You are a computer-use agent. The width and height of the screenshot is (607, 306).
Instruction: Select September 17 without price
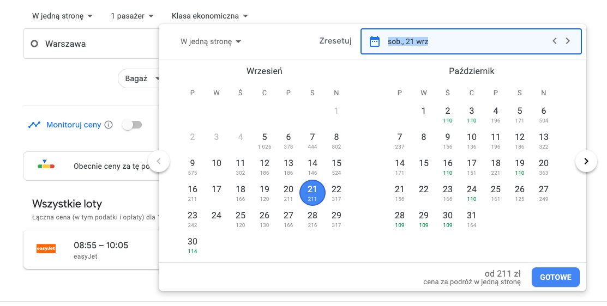click(x=217, y=189)
